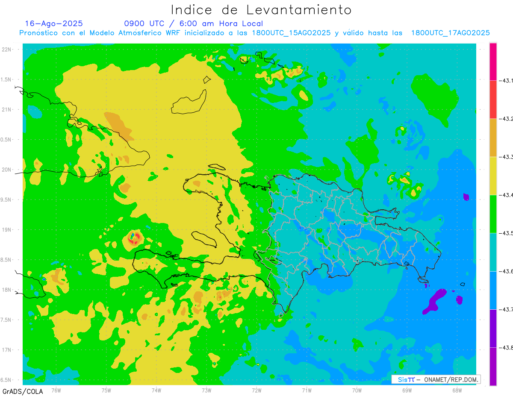
Task: Click the '72W' longitude label
Action: click(x=256, y=390)
